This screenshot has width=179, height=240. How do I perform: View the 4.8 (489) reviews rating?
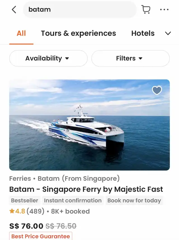coord(30,211)
